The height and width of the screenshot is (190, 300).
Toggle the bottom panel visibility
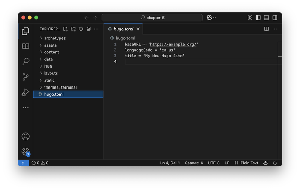coord(266,18)
